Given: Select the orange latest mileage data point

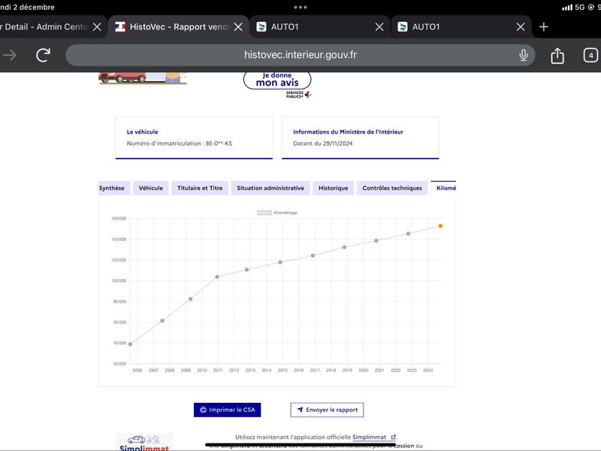Looking at the screenshot, I should coord(440,226).
